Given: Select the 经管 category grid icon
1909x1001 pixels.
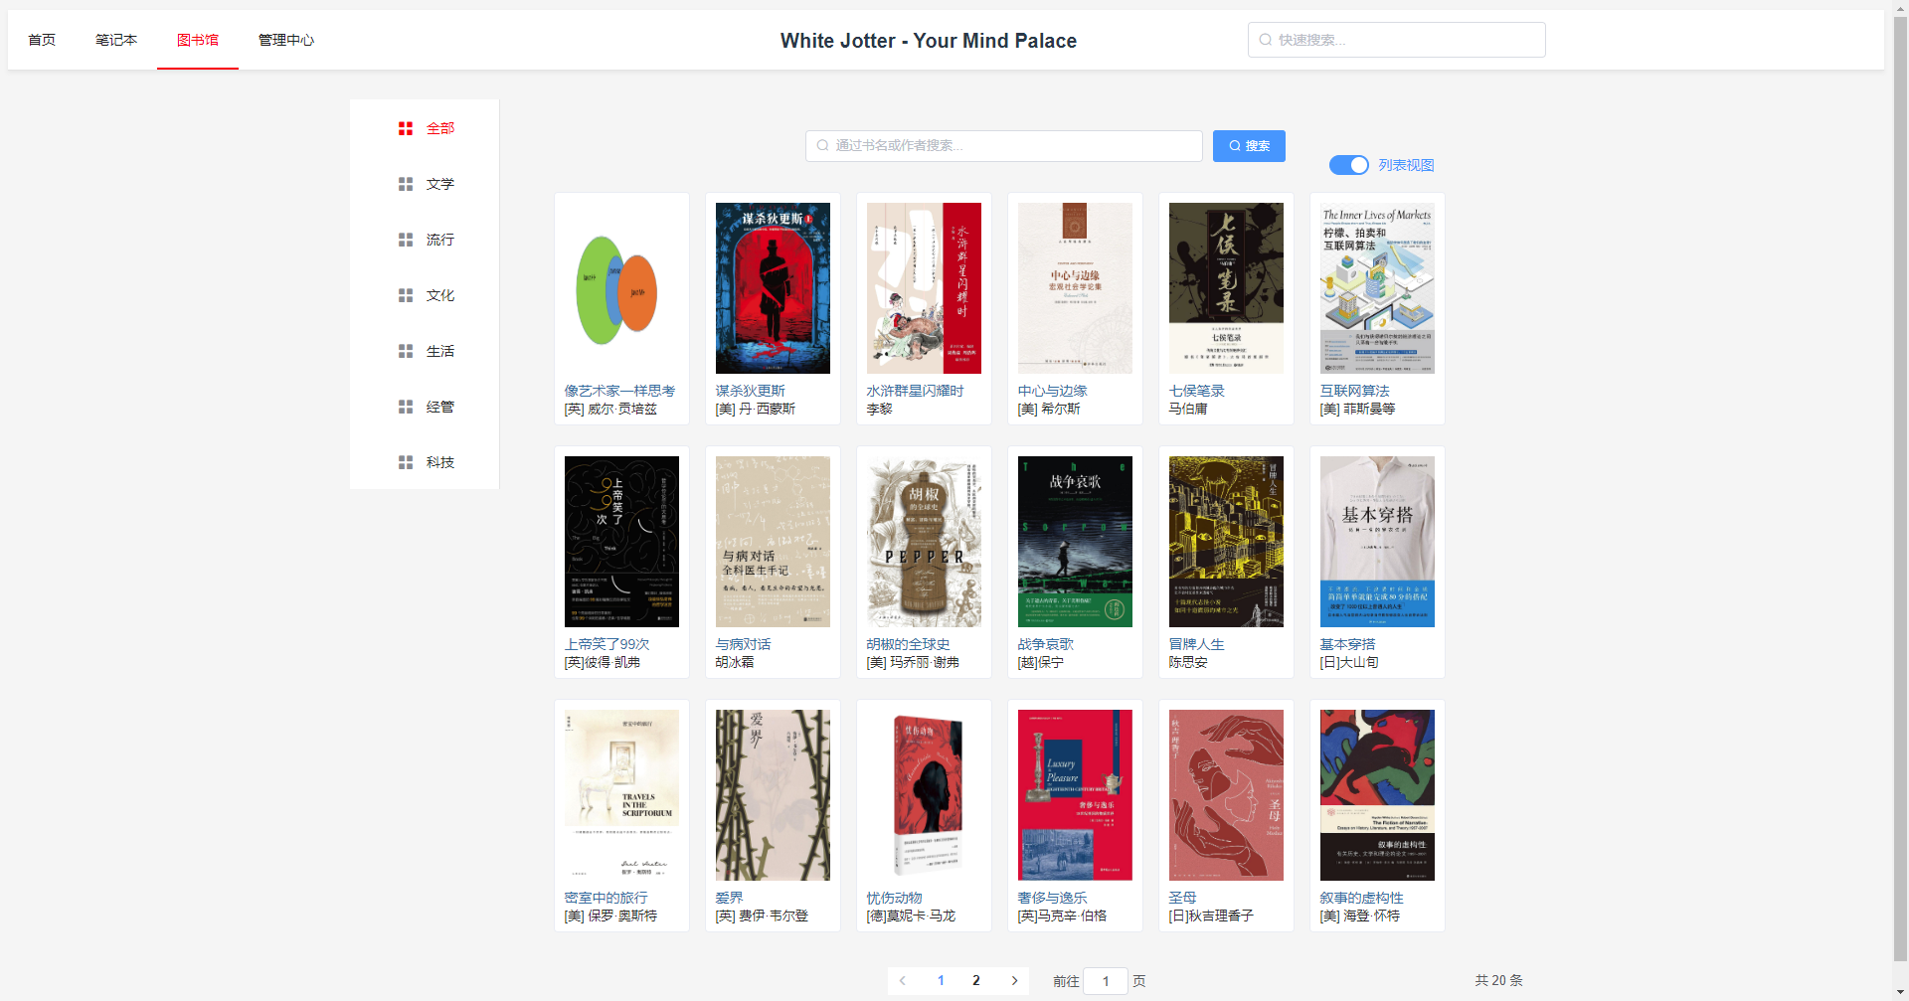Looking at the screenshot, I should 406,407.
